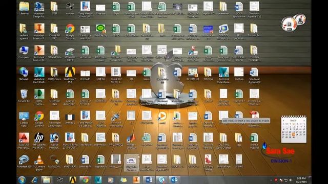Open Sticky Notes from the taskbar

pyautogui.click(x=123, y=179)
